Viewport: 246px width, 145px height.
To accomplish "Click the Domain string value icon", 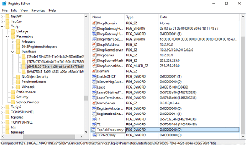I will 94,71.
